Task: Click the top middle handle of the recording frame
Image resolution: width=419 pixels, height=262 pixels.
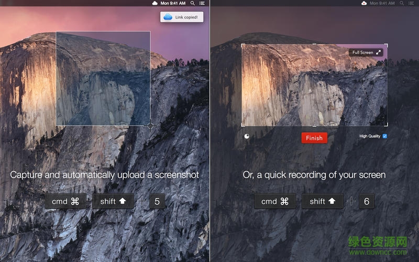Action: click(x=314, y=45)
